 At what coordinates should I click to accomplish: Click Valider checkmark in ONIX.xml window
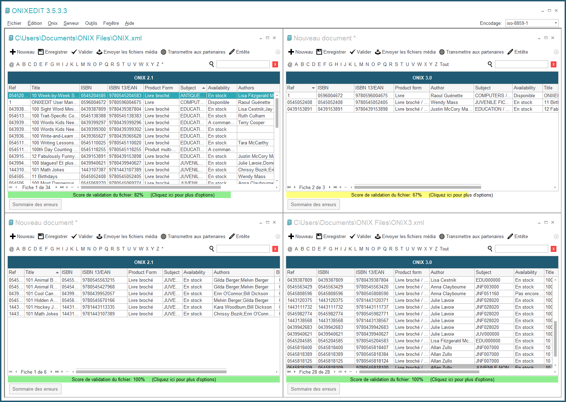click(74, 52)
